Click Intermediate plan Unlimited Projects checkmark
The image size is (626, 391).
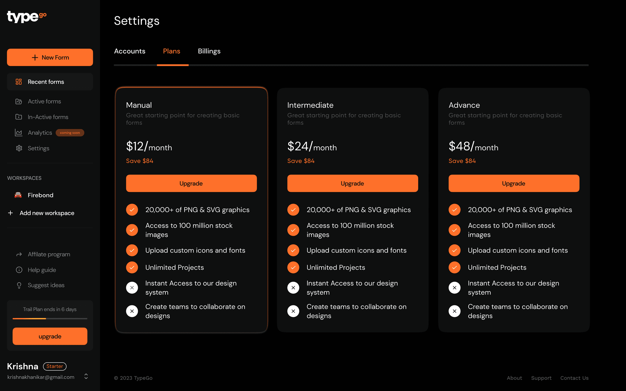tap(293, 268)
